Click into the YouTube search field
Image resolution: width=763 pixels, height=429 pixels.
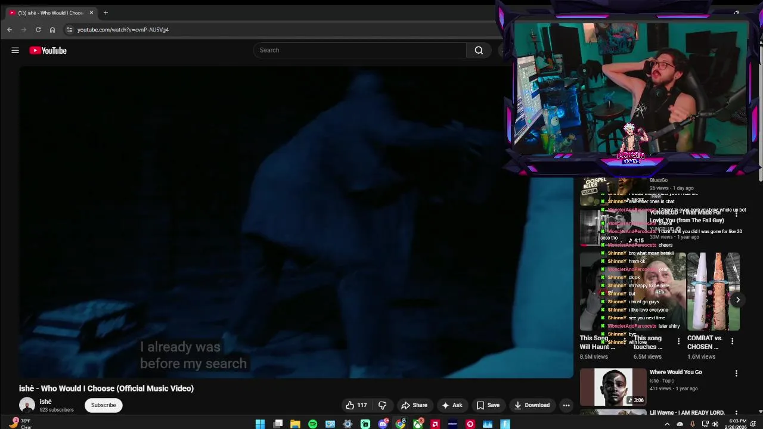coord(360,50)
